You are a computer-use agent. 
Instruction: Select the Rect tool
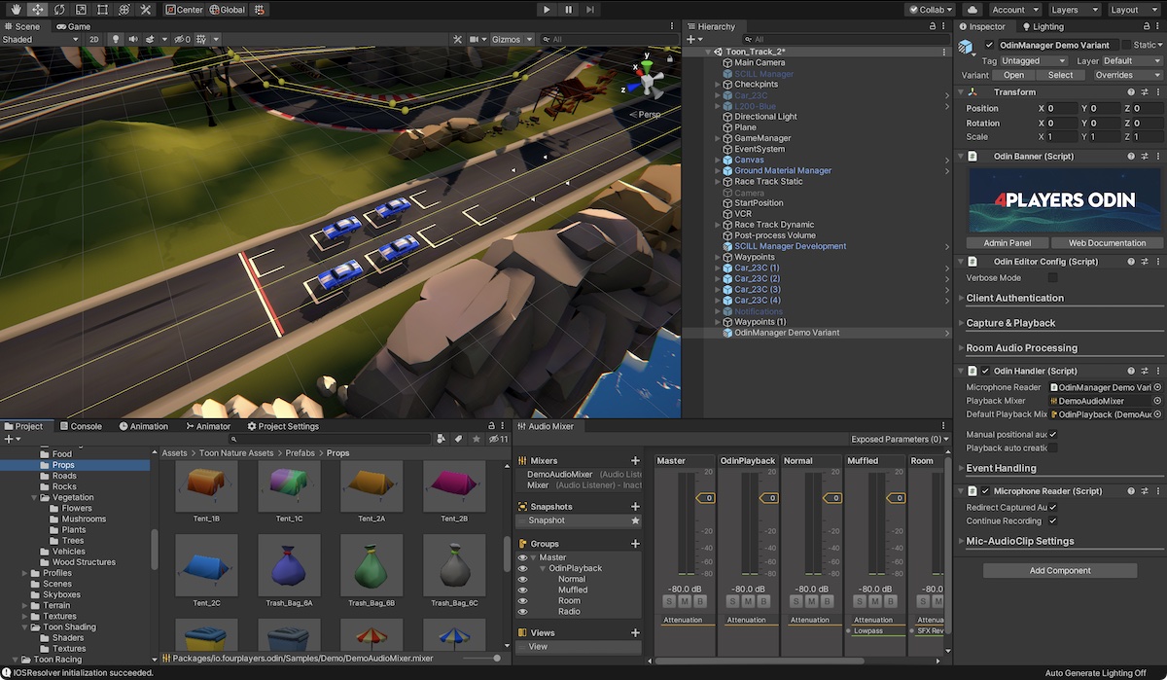tap(103, 10)
